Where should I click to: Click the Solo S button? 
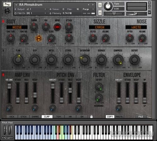[x=100, y=5]
